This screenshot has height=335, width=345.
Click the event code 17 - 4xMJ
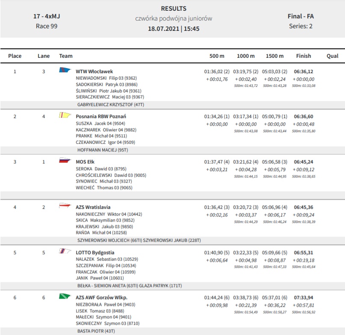[47, 16]
